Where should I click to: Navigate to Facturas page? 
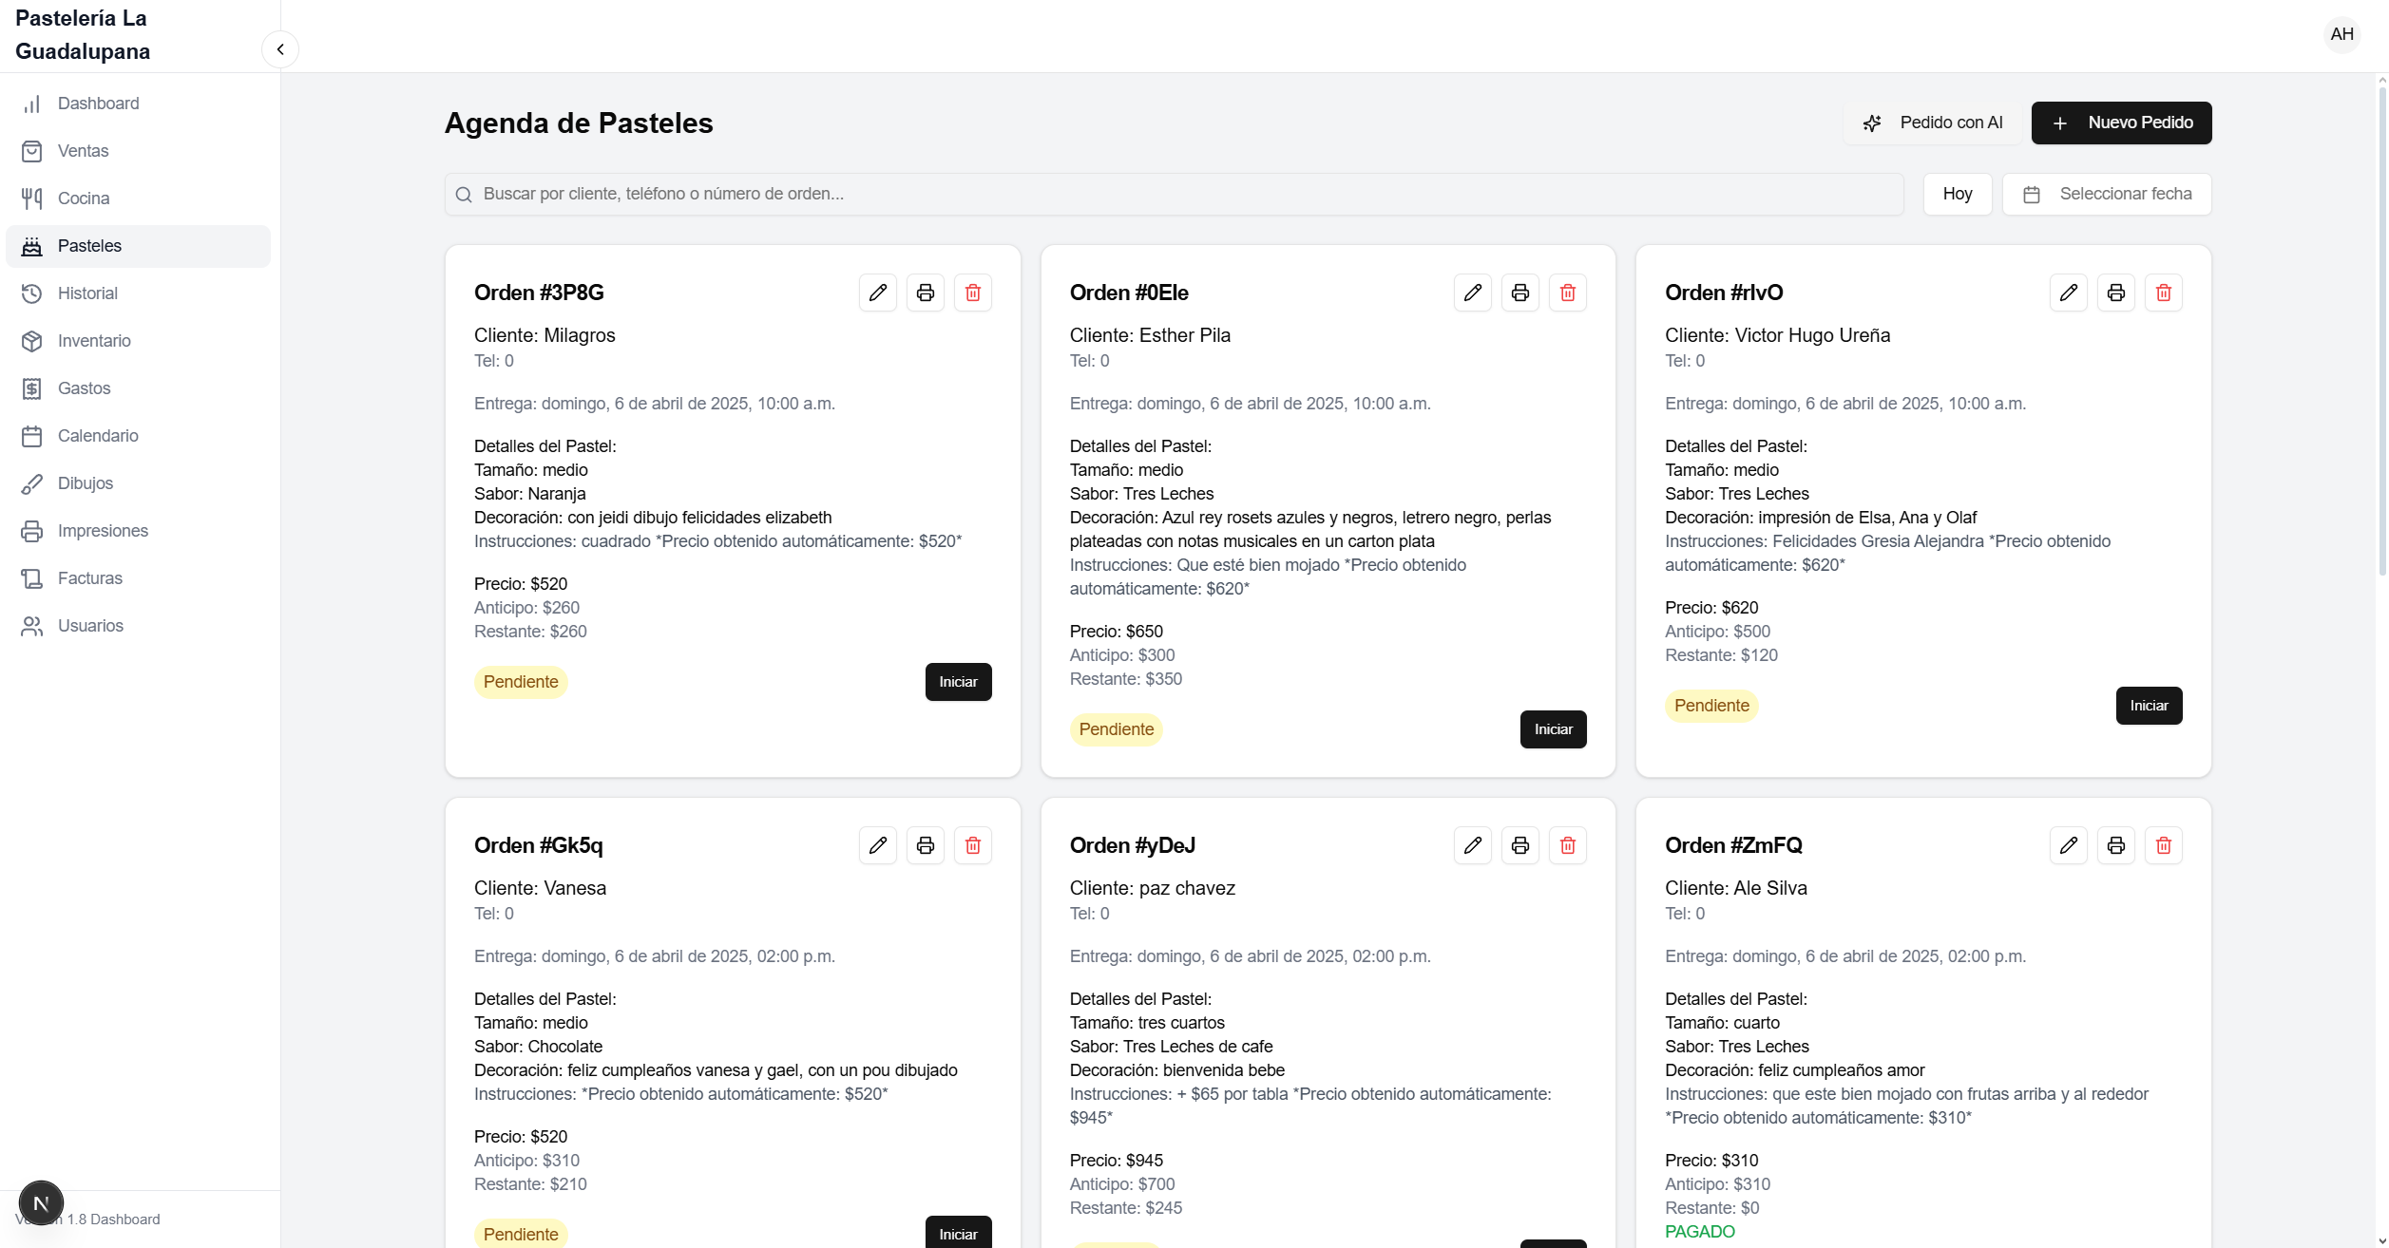[x=89, y=578]
